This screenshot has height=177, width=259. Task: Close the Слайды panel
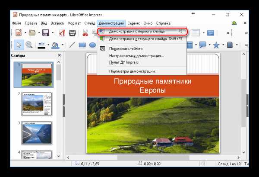tap(59, 55)
